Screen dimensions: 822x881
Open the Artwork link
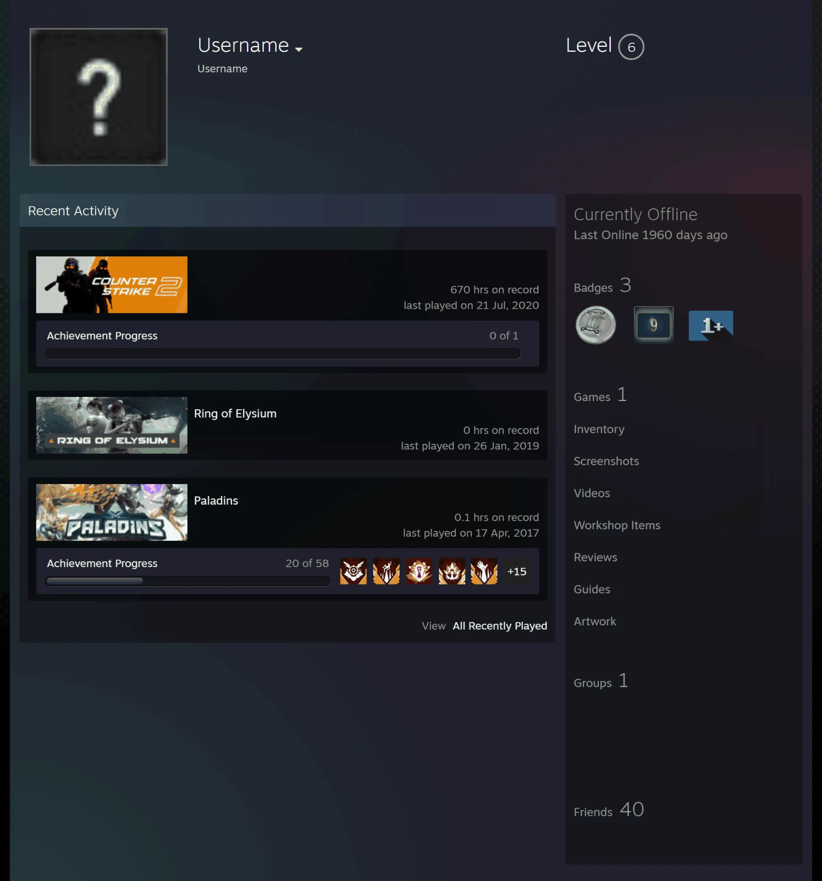(x=595, y=621)
